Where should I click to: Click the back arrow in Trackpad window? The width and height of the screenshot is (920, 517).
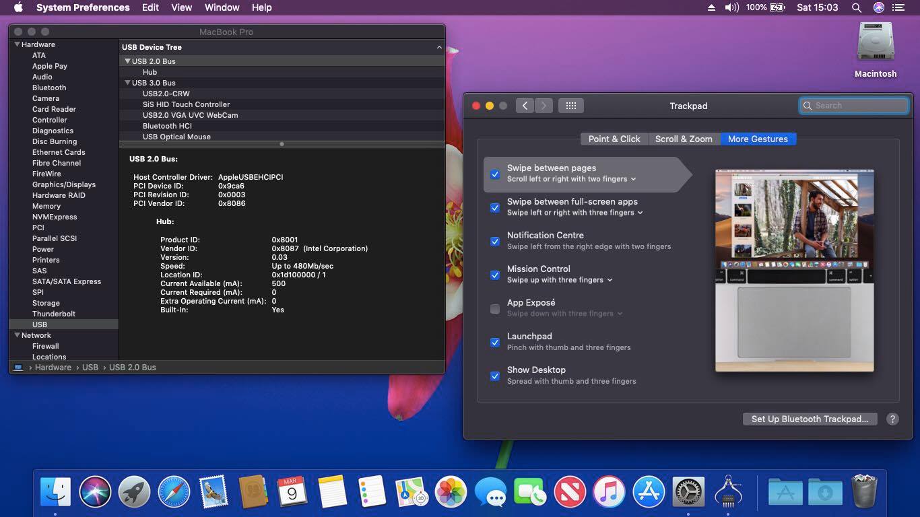click(x=525, y=106)
